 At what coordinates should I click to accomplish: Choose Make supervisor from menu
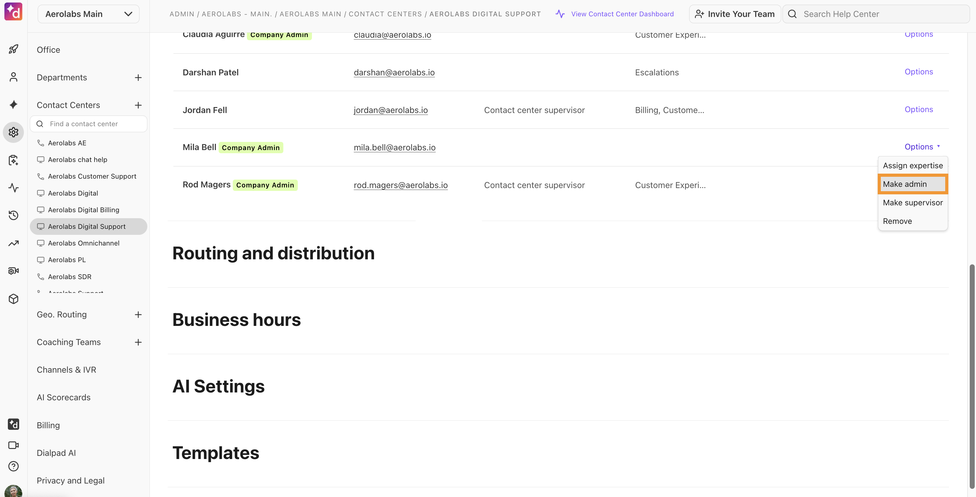coord(913,203)
